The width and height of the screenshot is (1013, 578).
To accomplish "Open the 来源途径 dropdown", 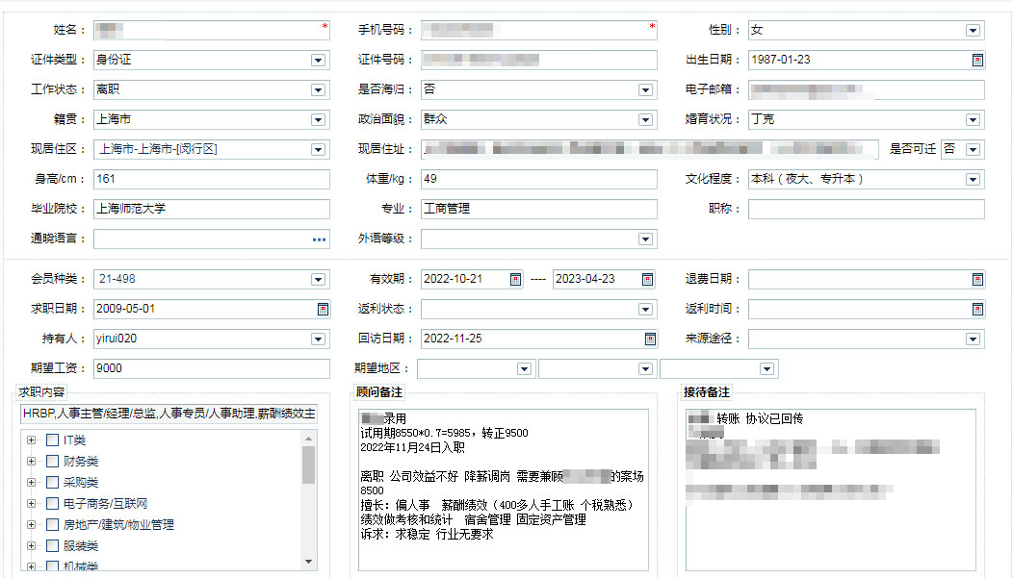I will [x=973, y=339].
